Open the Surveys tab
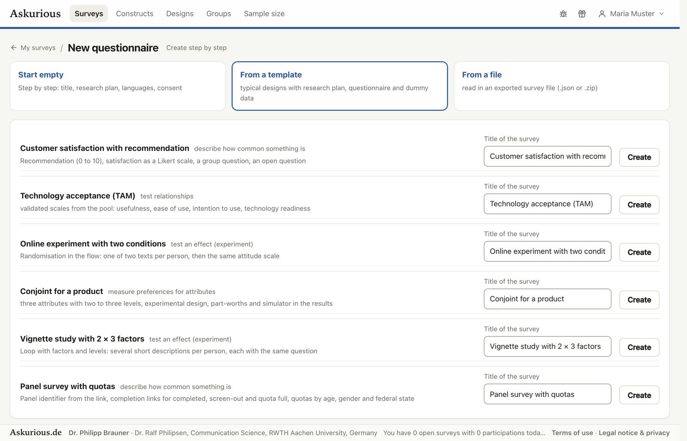This screenshot has width=687, height=441. tap(89, 14)
